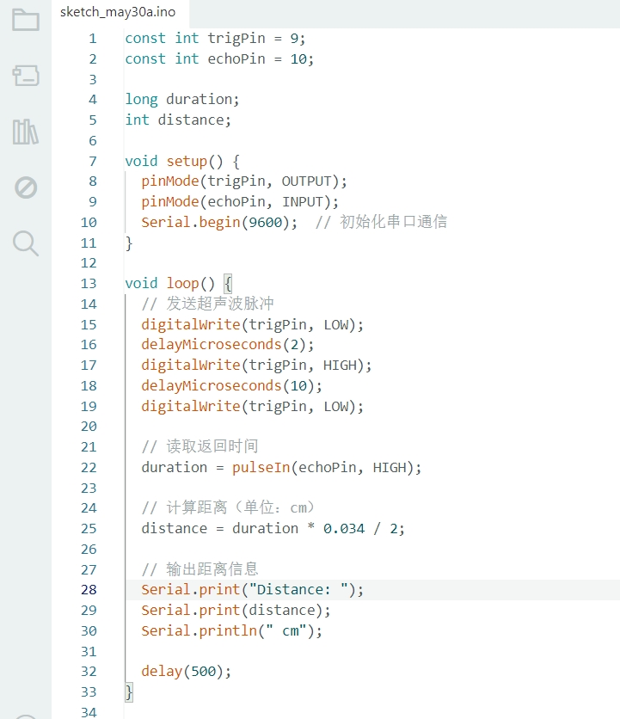Click 'pulseIn' on line 22

click(261, 468)
